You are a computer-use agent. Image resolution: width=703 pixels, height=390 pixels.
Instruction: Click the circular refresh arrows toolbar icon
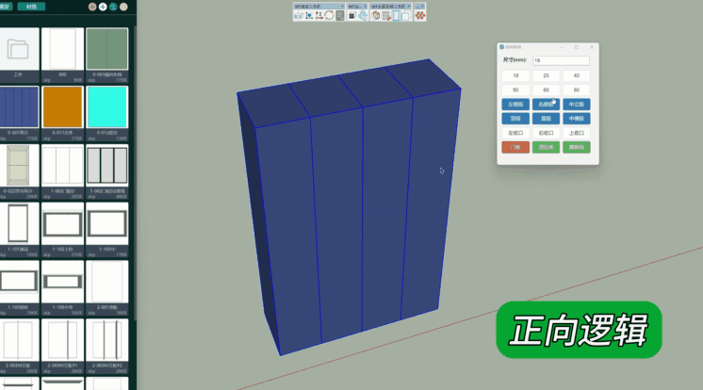point(329,16)
